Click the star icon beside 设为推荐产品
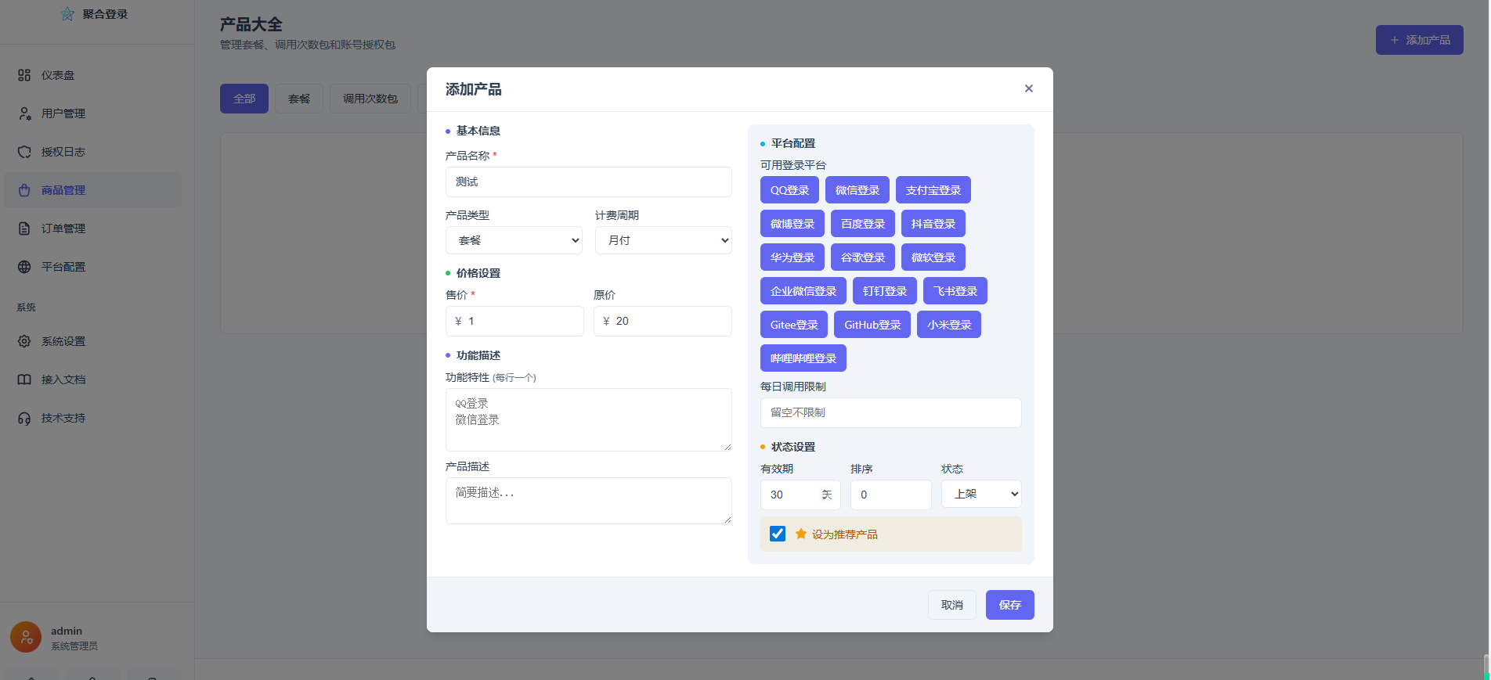 (801, 534)
